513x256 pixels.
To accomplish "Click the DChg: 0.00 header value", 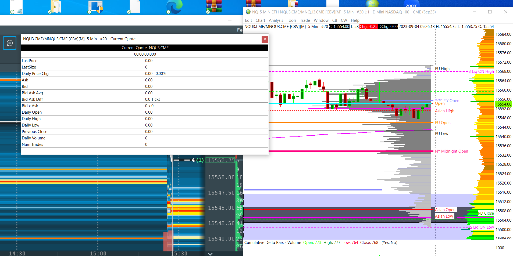I will (x=388, y=27).
